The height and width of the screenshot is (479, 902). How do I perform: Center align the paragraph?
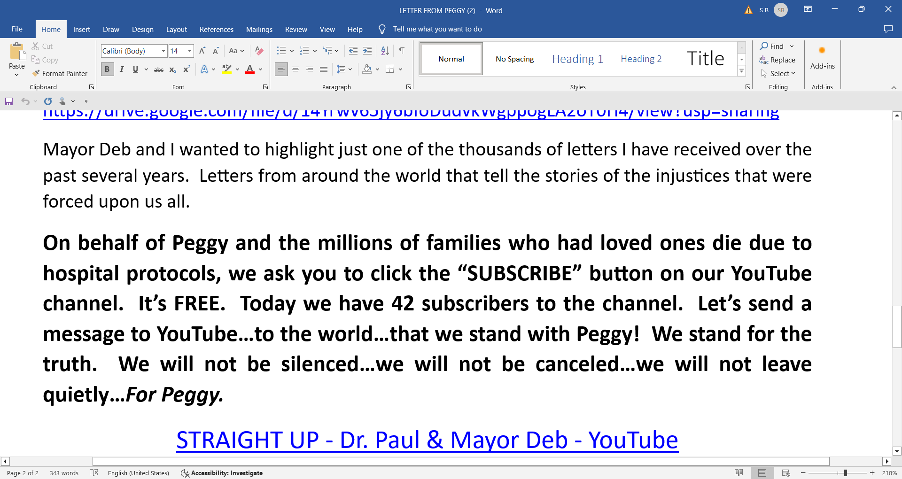tap(295, 70)
